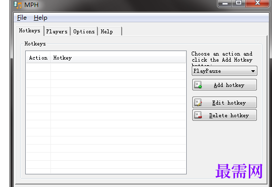Viewport: 272px width, 187px height.
Task: Switch to the Options tab
Action: click(84, 32)
